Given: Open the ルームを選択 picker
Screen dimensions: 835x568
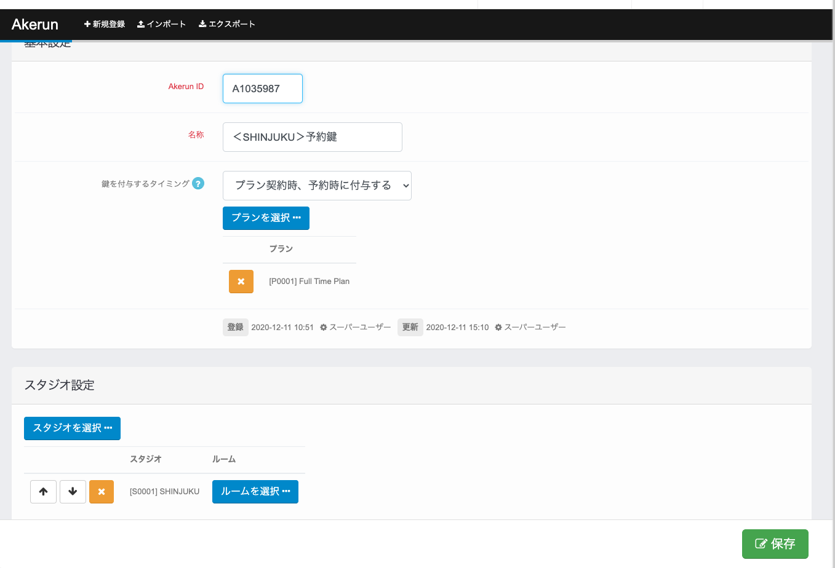Looking at the screenshot, I should (255, 492).
